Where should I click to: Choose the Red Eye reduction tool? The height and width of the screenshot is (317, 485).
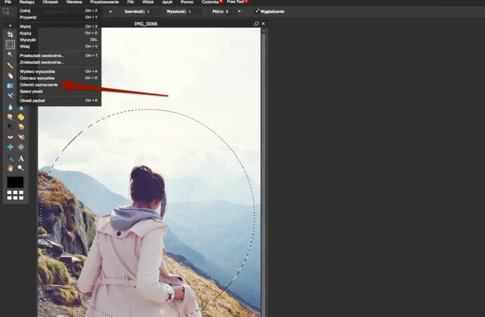pyautogui.click(x=10, y=137)
